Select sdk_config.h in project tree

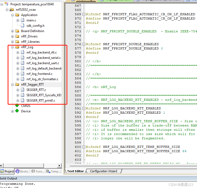(x=35, y=26)
